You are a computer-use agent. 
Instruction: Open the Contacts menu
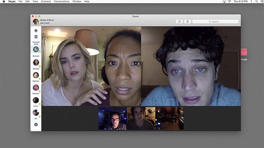pyautogui.click(x=46, y=1)
